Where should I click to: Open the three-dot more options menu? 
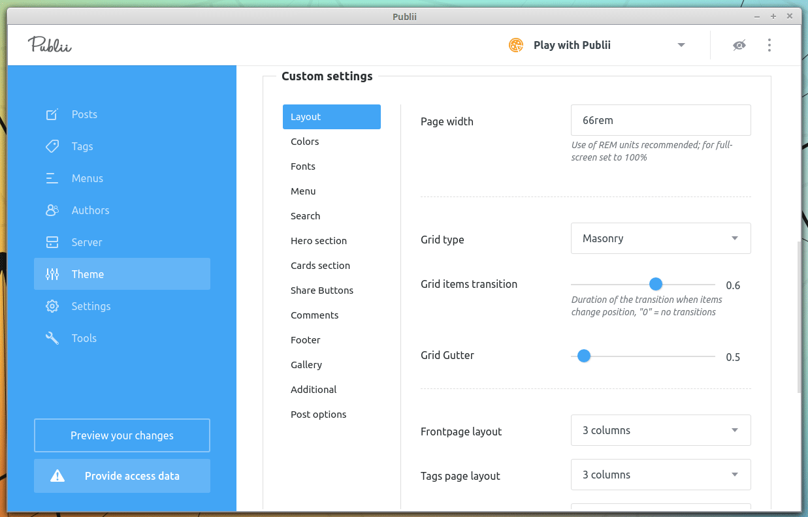[x=769, y=45]
